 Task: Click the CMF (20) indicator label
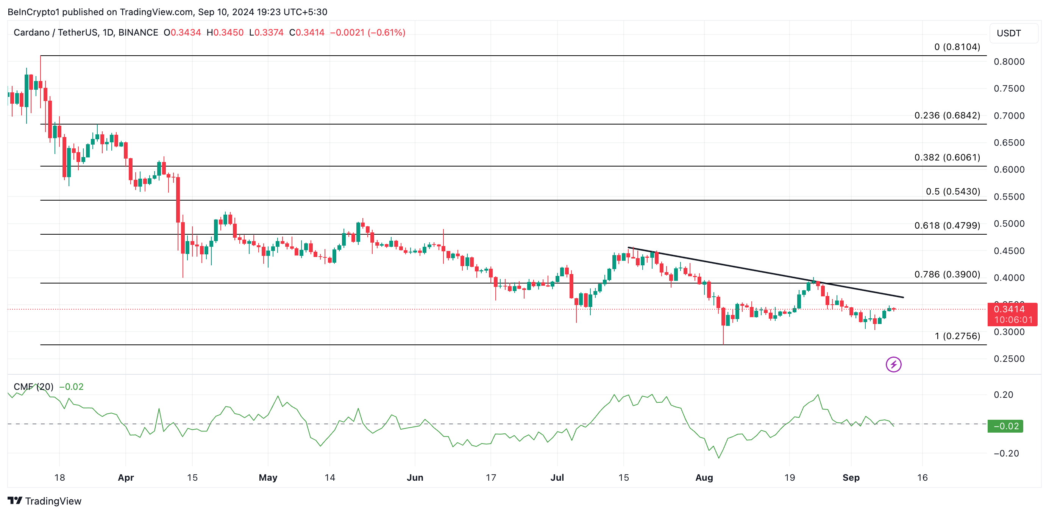coord(33,386)
